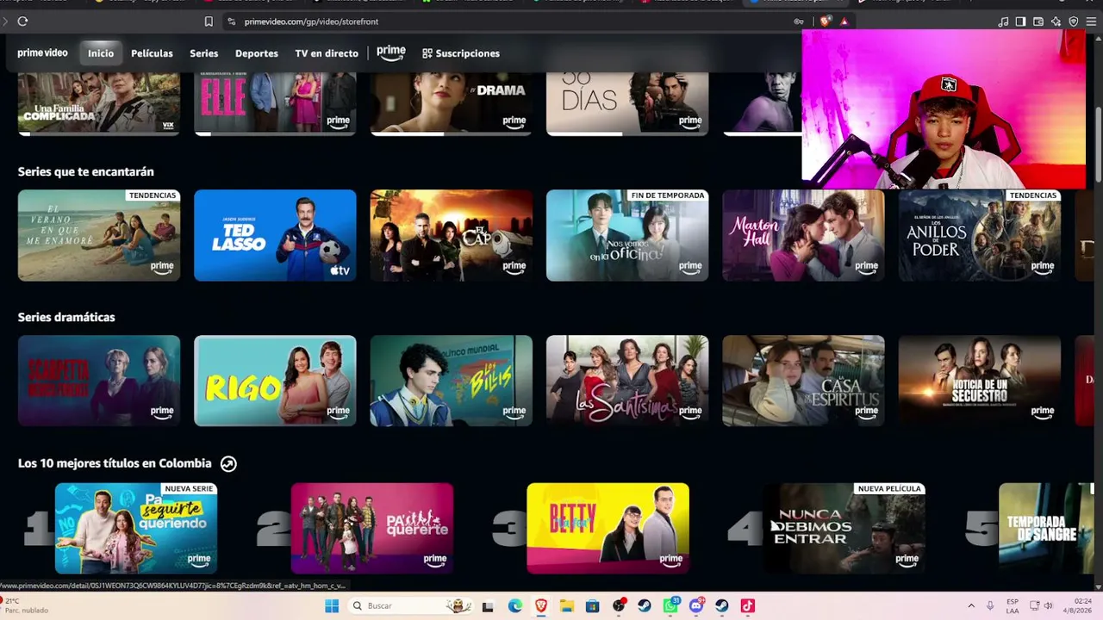Open the Leo AI sparkle icon
Viewport: 1103px width, 620px height.
(x=1056, y=22)
